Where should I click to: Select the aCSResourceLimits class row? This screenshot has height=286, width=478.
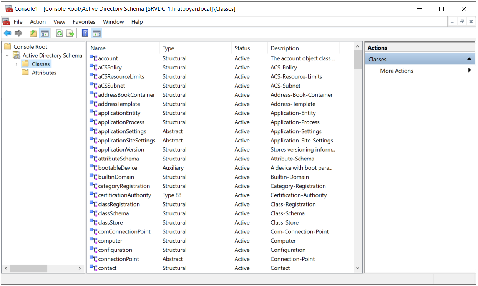click(220, 76)
